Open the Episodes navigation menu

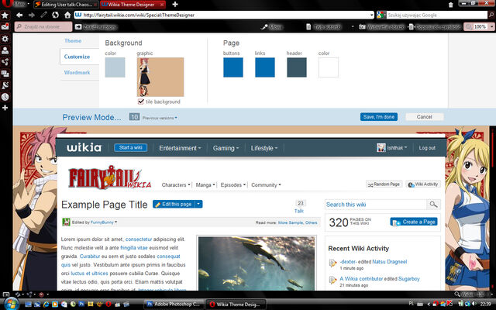click(233, 185)
